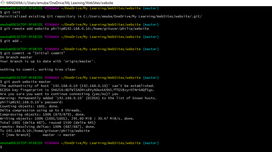Click 'Writing objects: 100% (1601/1601)' line
This screenshot has height=152, width=272.
pyautogui.click(x=67, y=118)
